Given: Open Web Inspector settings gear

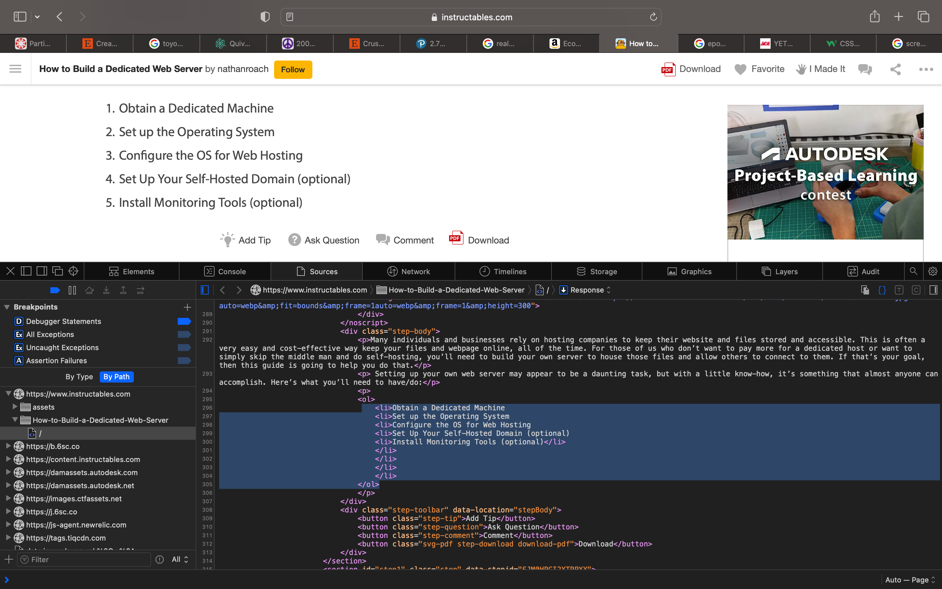Looking at the screenshot, I should [x=932, y=271].
